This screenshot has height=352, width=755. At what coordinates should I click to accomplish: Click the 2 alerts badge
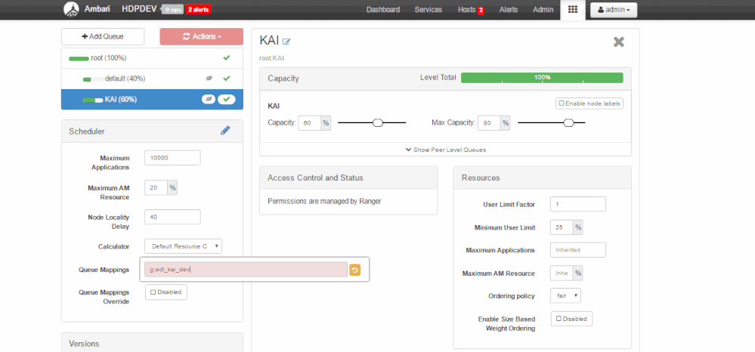198,10
